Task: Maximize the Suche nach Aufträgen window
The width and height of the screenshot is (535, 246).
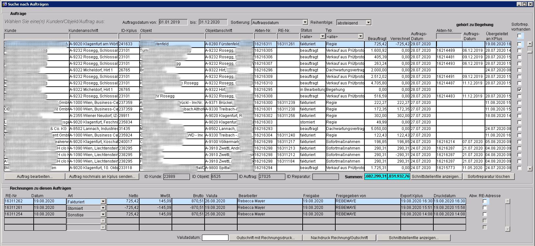Action: coord(525,4)
